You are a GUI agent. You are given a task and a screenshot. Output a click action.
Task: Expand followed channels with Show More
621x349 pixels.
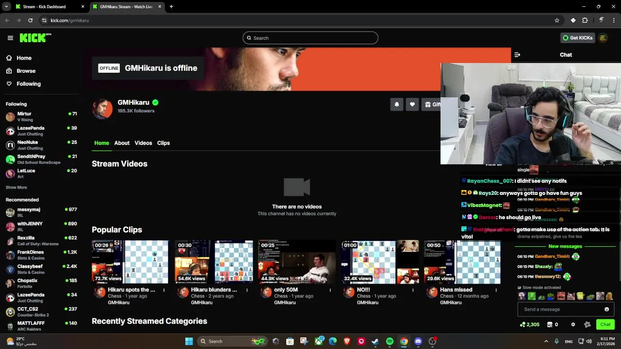pyautogui.click(x=16, y=187)
